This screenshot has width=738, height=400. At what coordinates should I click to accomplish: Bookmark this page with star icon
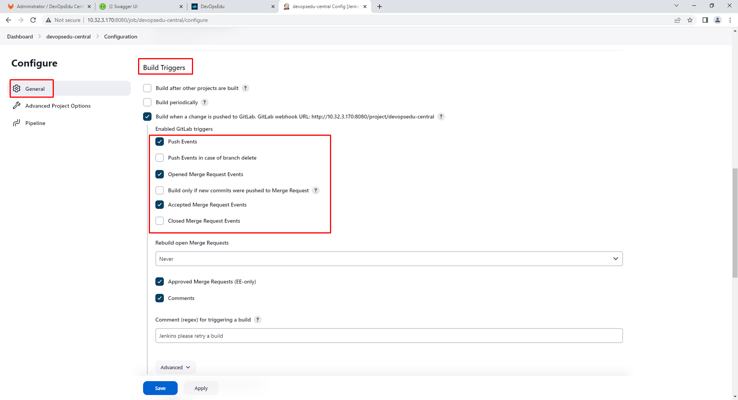690,20
